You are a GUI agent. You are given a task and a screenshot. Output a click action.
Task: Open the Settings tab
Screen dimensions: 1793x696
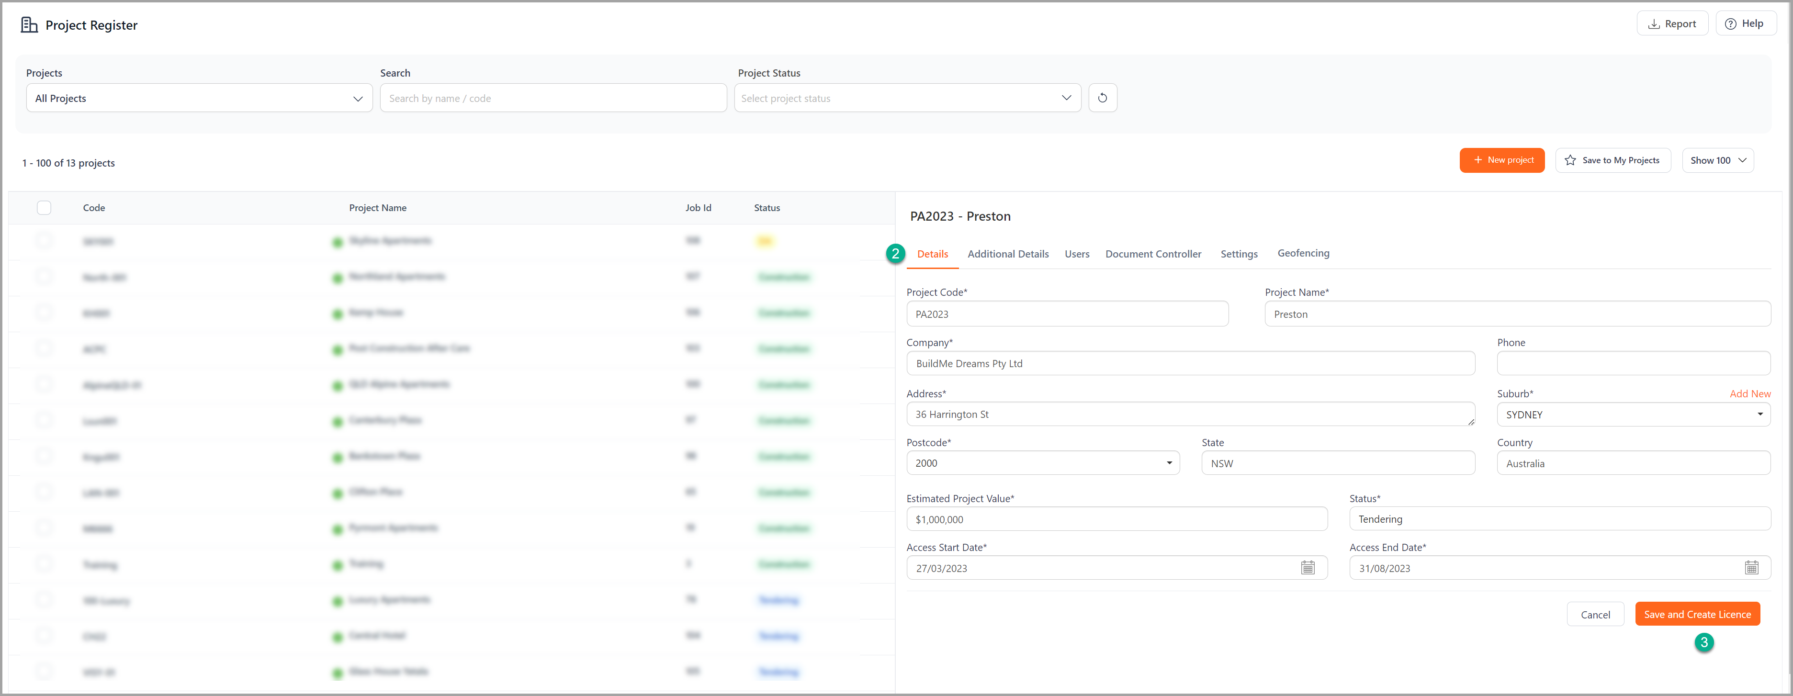(x=1239, y=254)
